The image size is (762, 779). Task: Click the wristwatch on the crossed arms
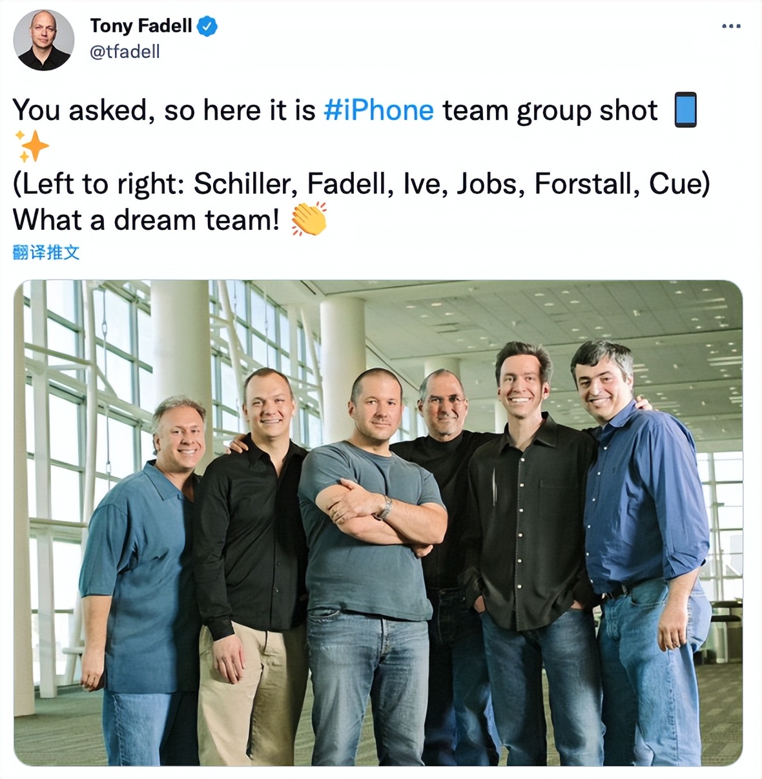385,508
